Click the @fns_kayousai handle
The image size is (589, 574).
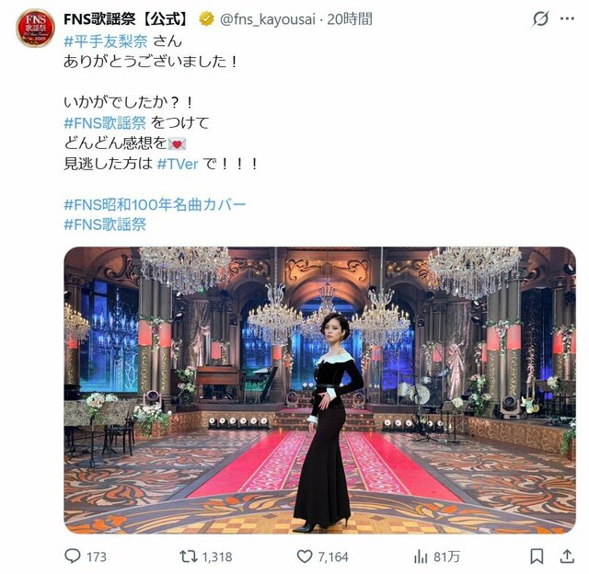click(268, 19)
